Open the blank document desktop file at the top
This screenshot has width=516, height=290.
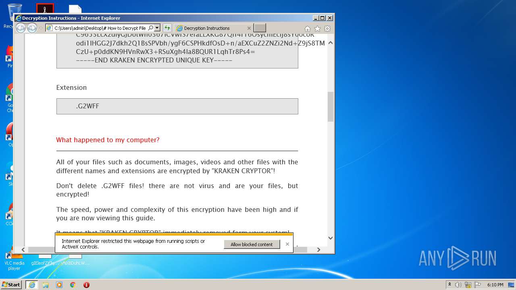tap(75, 9)
